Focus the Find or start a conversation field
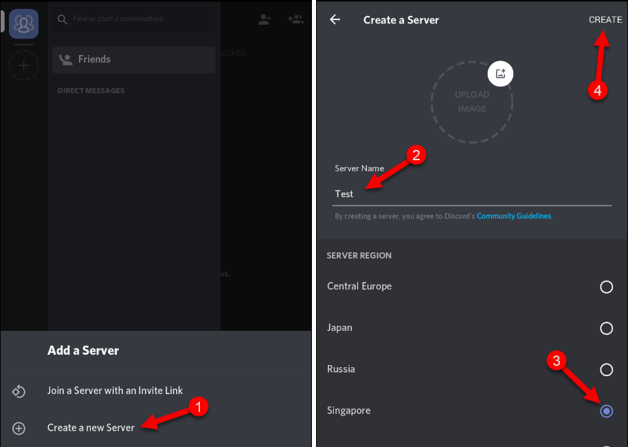 134,19
